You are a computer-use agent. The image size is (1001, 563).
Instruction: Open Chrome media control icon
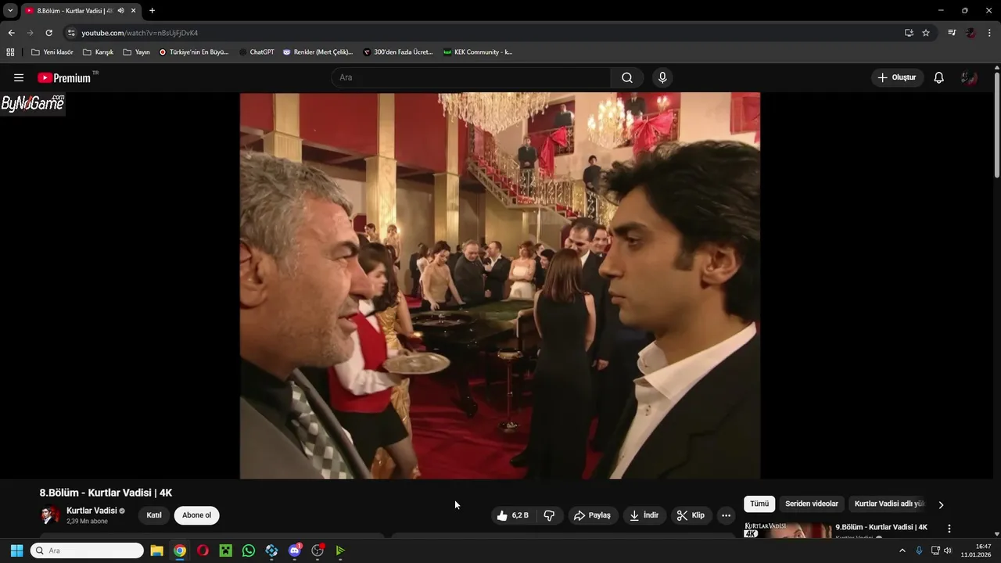pos(952,33)
